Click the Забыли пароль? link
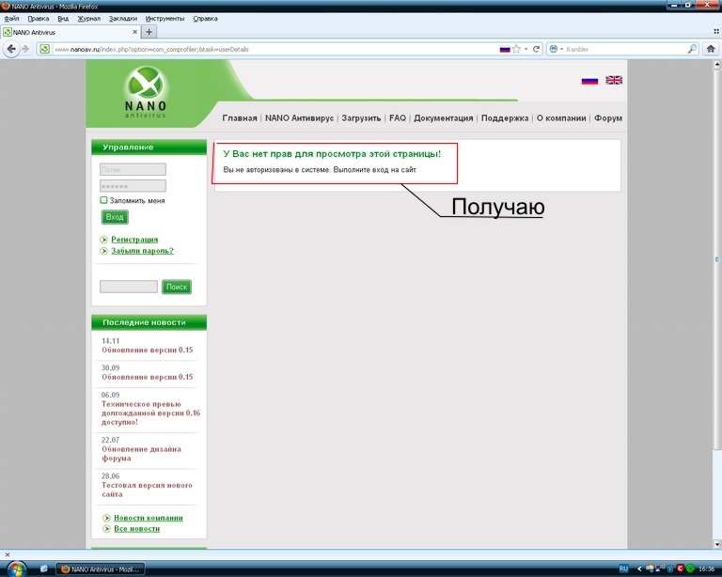 [x=142, y=251]
